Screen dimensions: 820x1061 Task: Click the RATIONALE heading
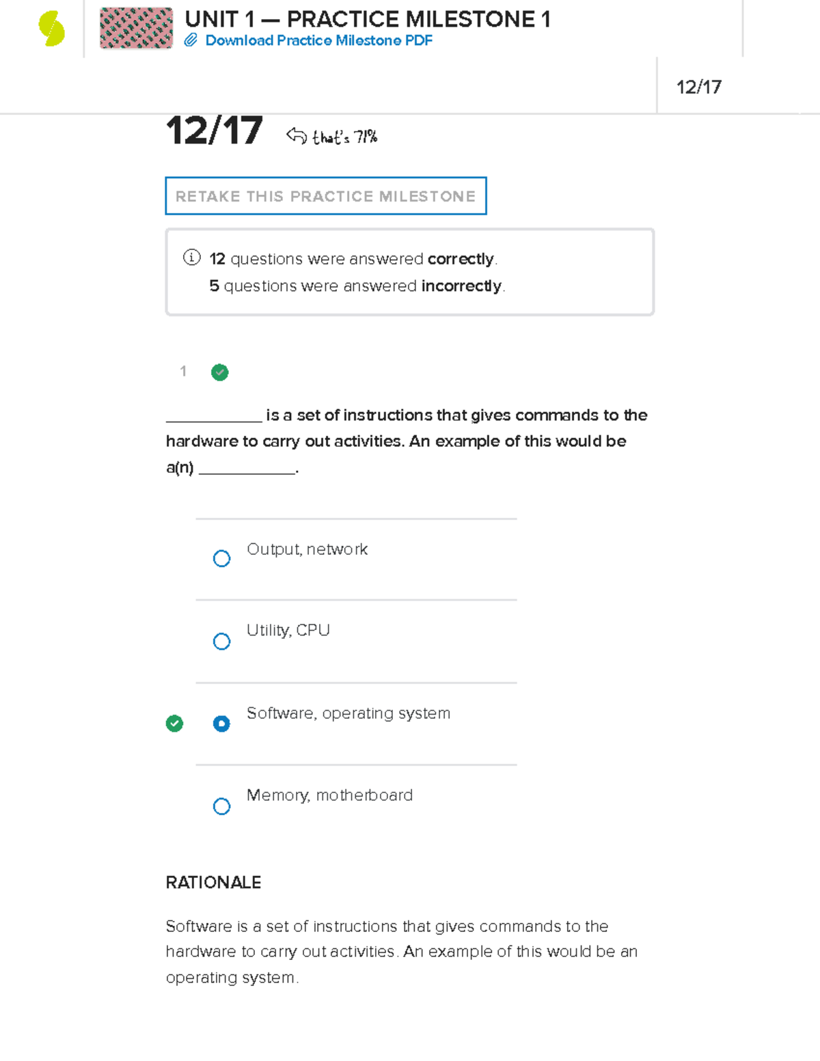(x=213, y=883)
